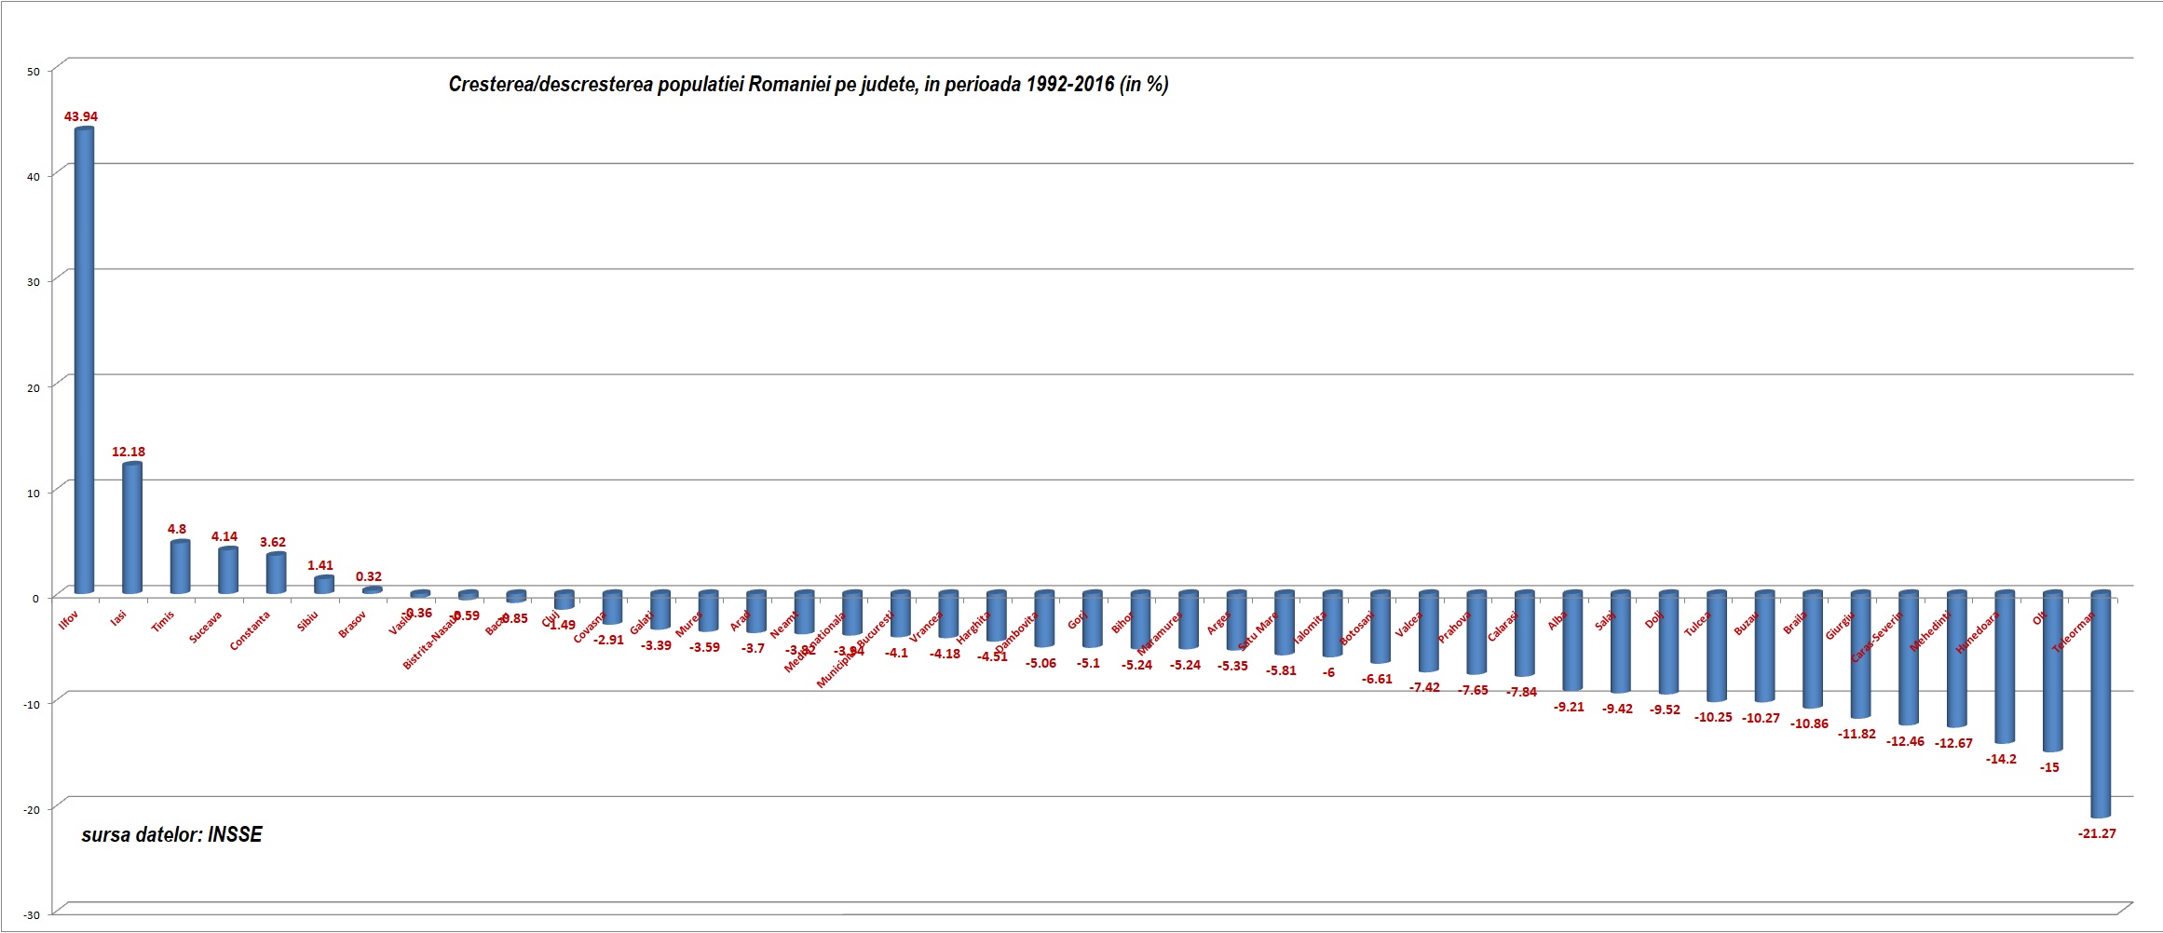The width and height of the screenshot is (2163, 933).
Task: Select the -15 data label
Action: tap(2049, 767)
